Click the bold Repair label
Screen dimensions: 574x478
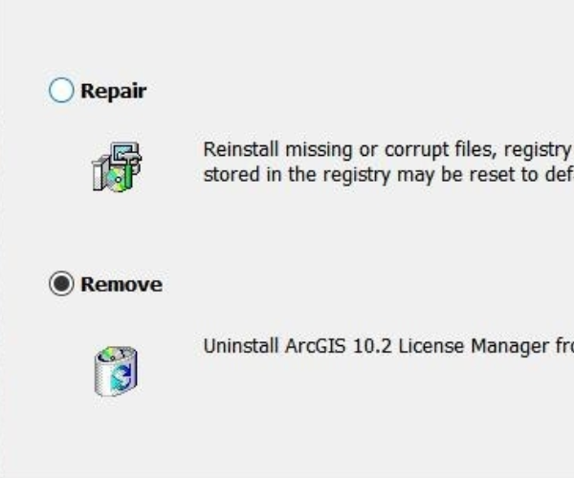pyautogui.click(x=113, y=92)
